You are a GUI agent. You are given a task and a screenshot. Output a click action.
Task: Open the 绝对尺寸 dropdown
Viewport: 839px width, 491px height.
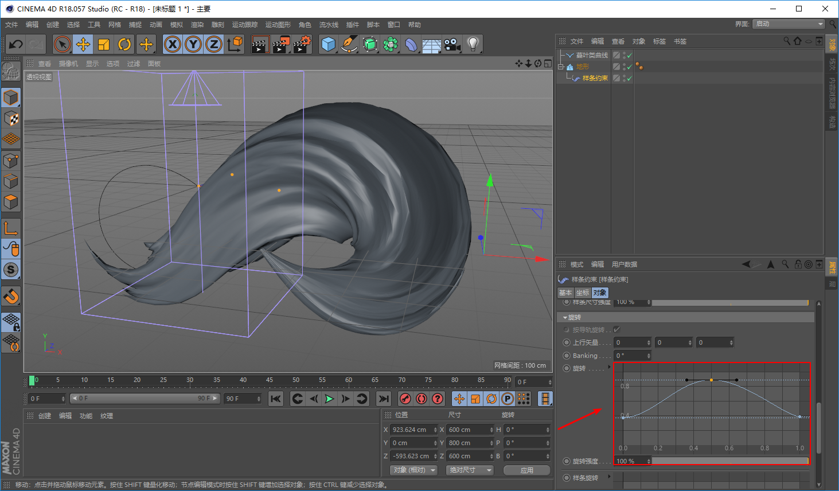(470, 470)
